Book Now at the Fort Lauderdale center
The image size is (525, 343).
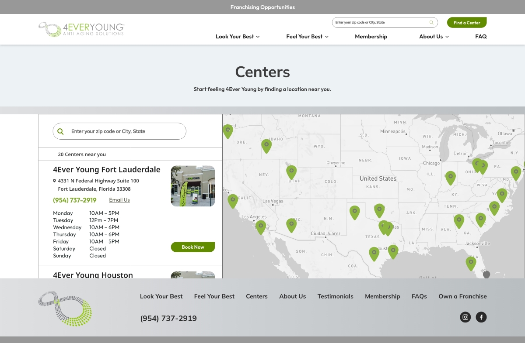click(x=193, y=247)
